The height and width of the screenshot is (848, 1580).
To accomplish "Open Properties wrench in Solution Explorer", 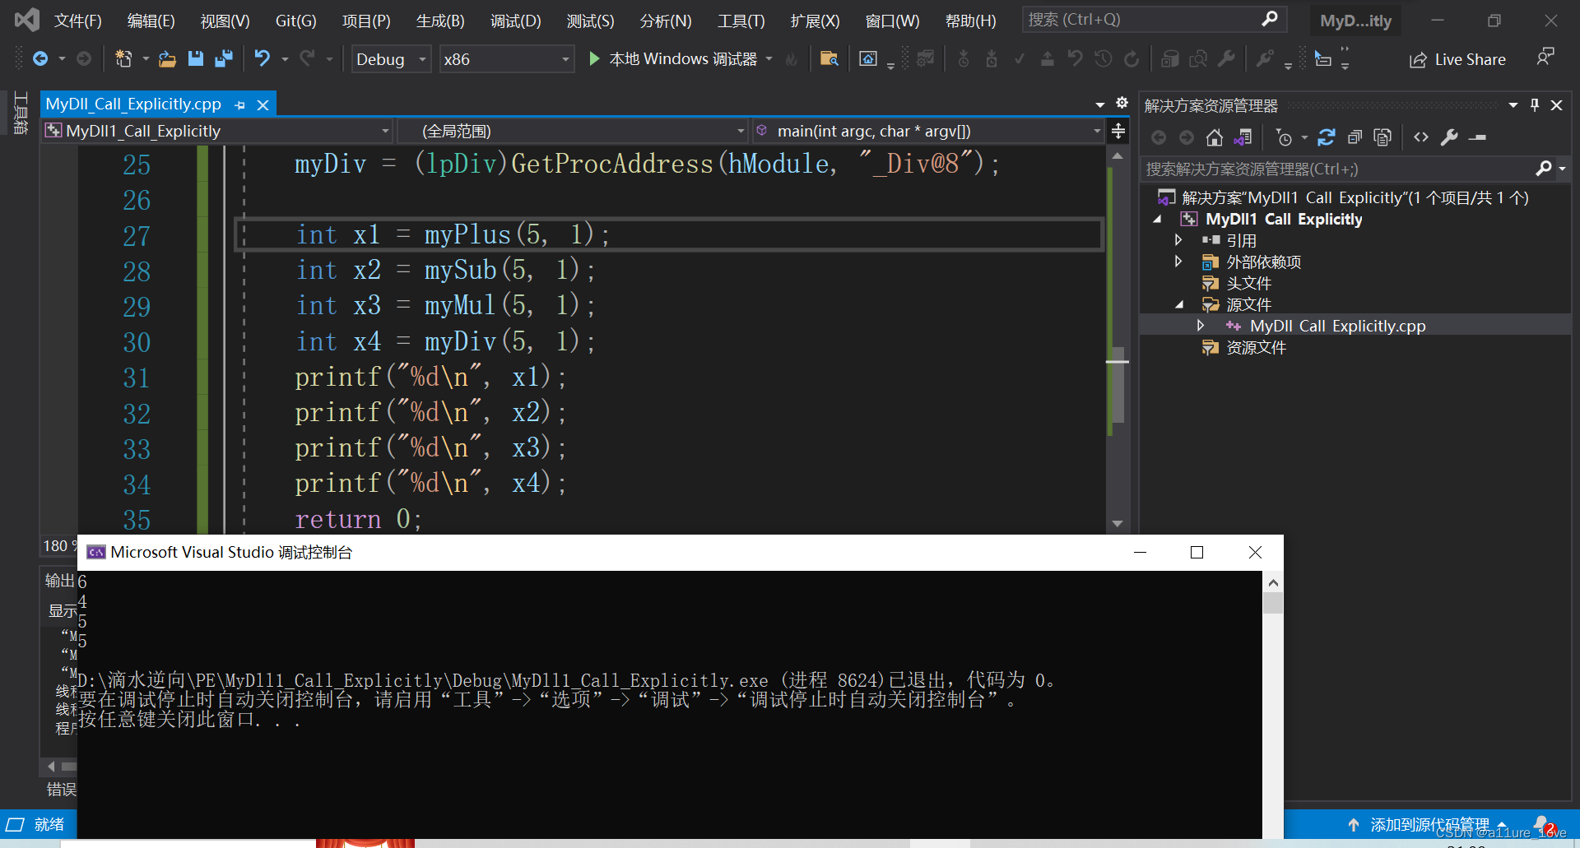I will tap(1449, 137).
